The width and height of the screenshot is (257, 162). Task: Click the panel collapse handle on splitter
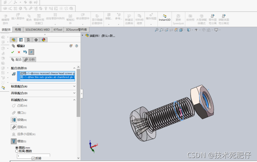click(82, 94)
